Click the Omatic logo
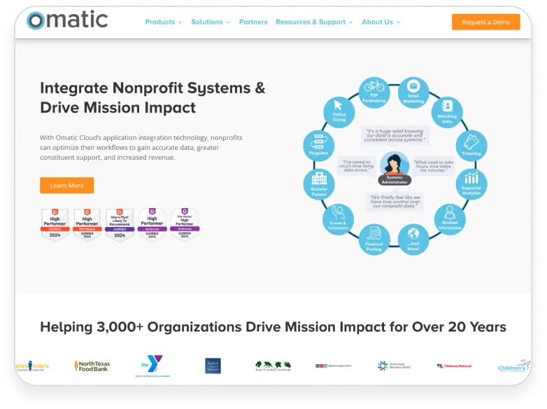 [67, 20]
